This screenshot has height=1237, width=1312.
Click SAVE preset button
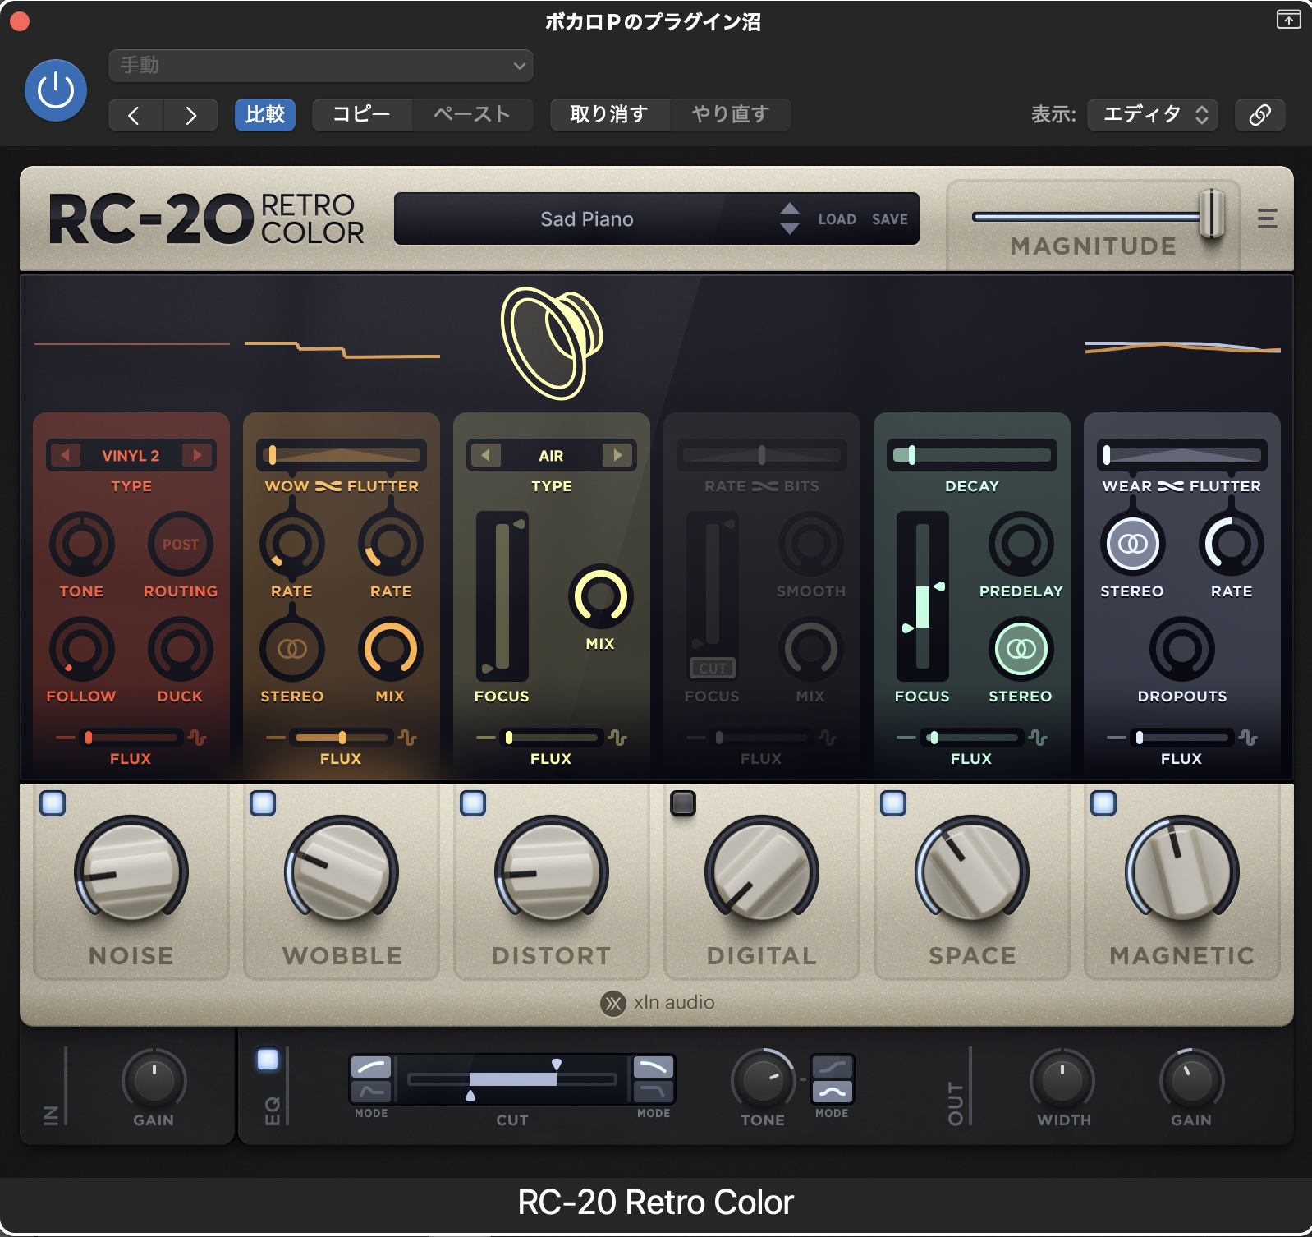[890, 219]
